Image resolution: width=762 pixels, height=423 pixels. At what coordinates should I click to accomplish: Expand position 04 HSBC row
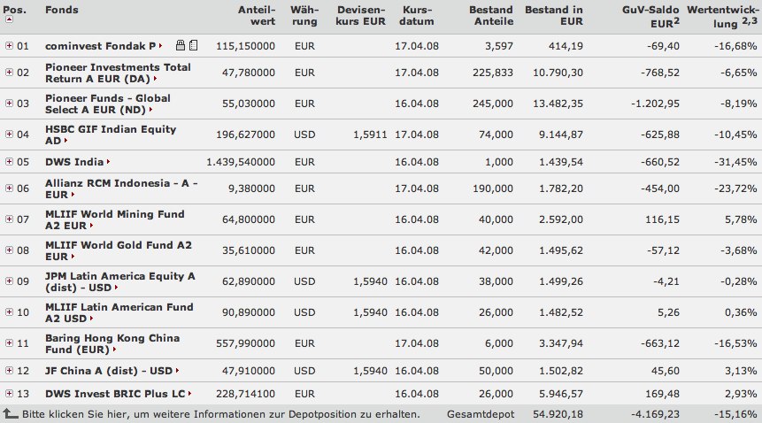pyautogui.click(x=9, y=135)
